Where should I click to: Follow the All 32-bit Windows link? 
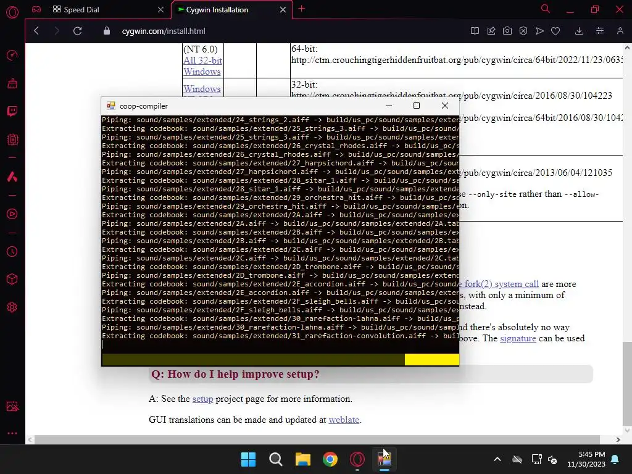(x=202, y=66)
